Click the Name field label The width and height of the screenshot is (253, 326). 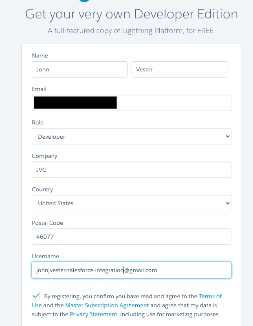click(40, 55)
